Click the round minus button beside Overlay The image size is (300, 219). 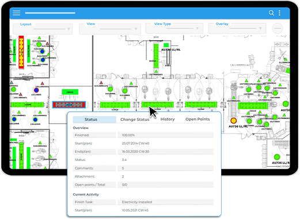(x=278, y=28)
